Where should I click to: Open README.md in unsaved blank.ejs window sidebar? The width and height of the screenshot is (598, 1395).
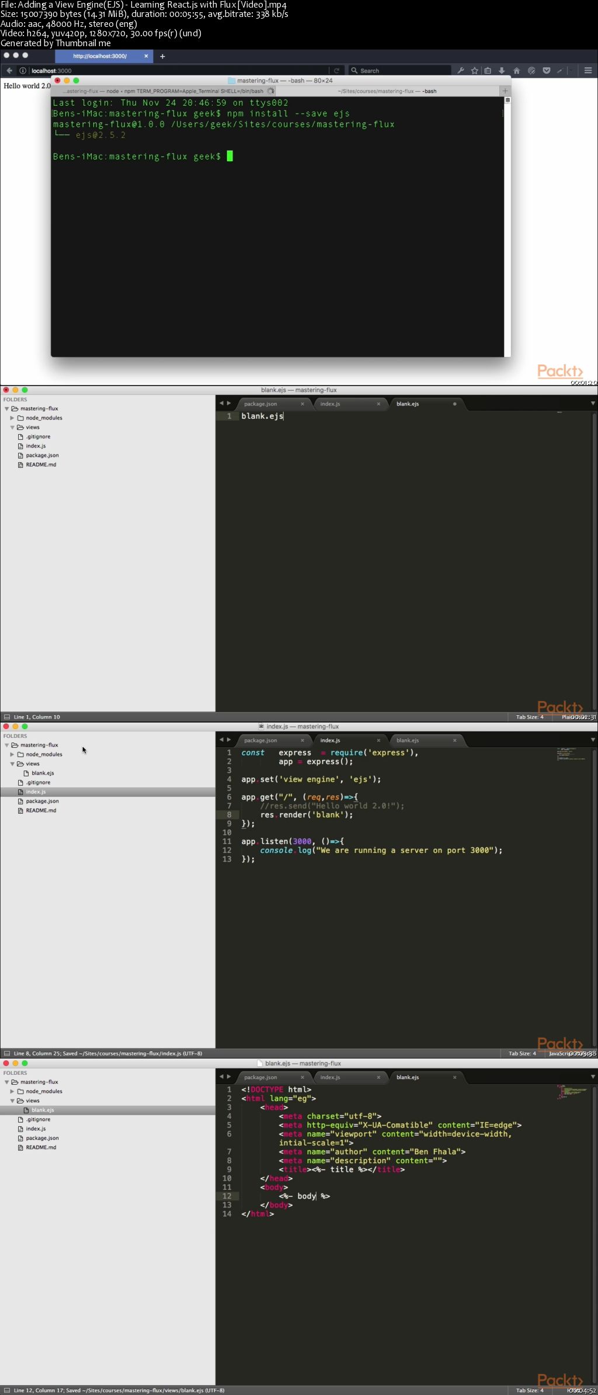coord(41,464)
